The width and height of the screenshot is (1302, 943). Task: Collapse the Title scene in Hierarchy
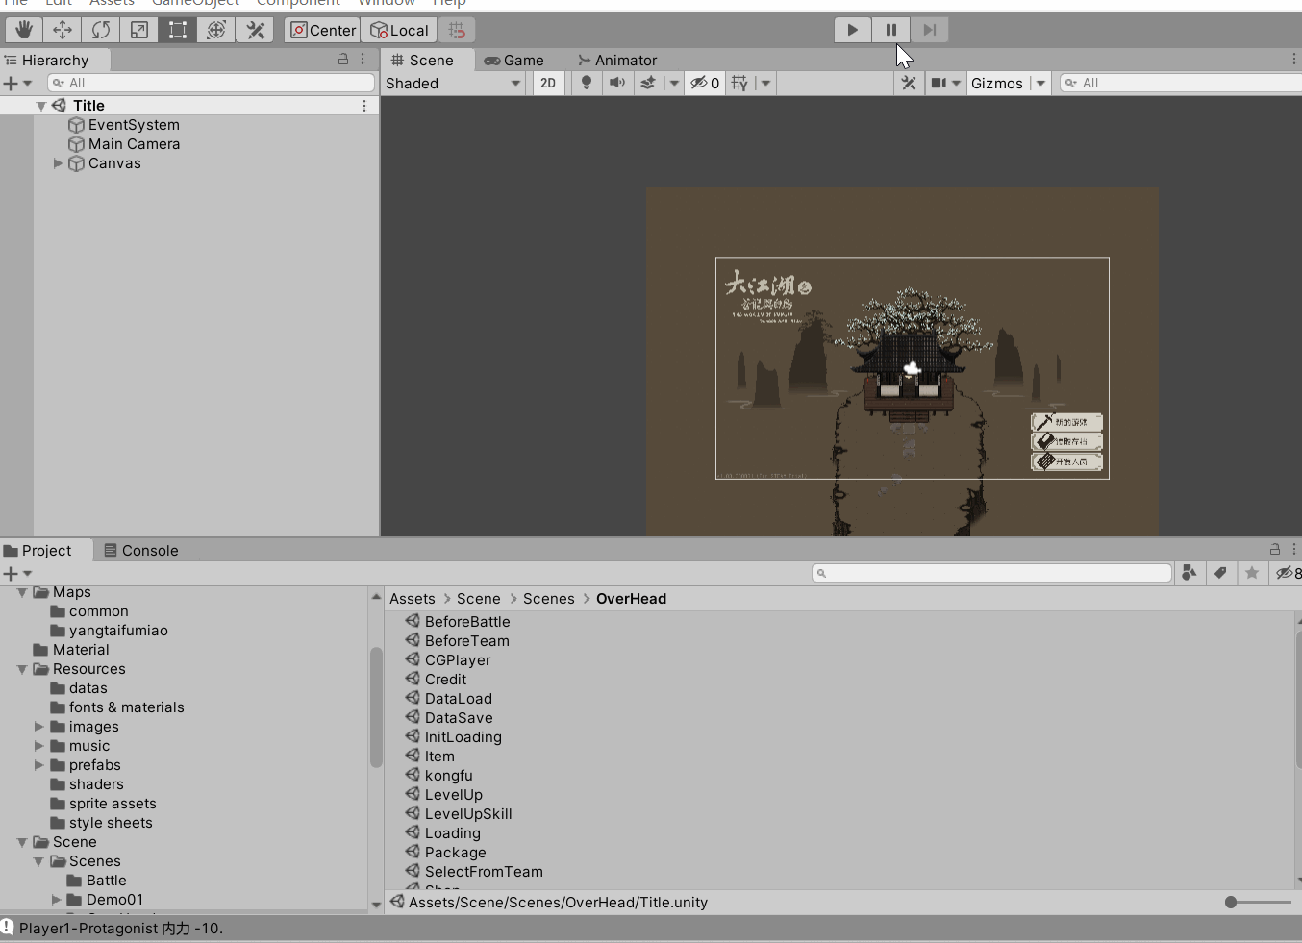41,106
